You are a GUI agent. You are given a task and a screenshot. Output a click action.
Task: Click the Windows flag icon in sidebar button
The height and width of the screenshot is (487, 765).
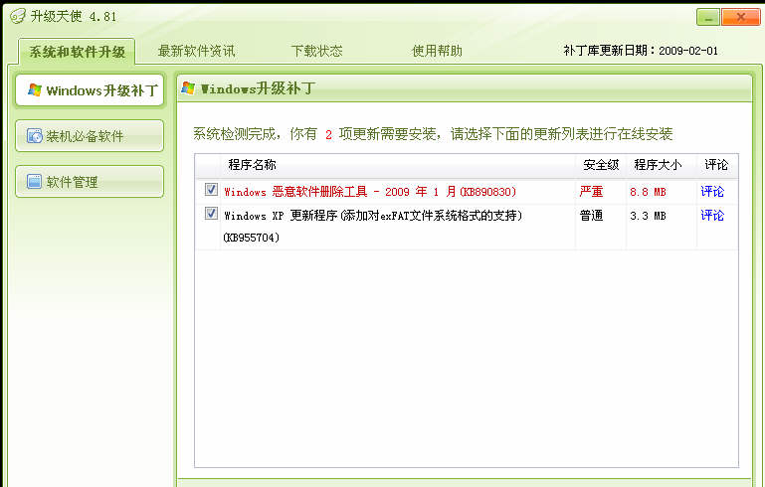pyautogui.click(x=35, y=90)
